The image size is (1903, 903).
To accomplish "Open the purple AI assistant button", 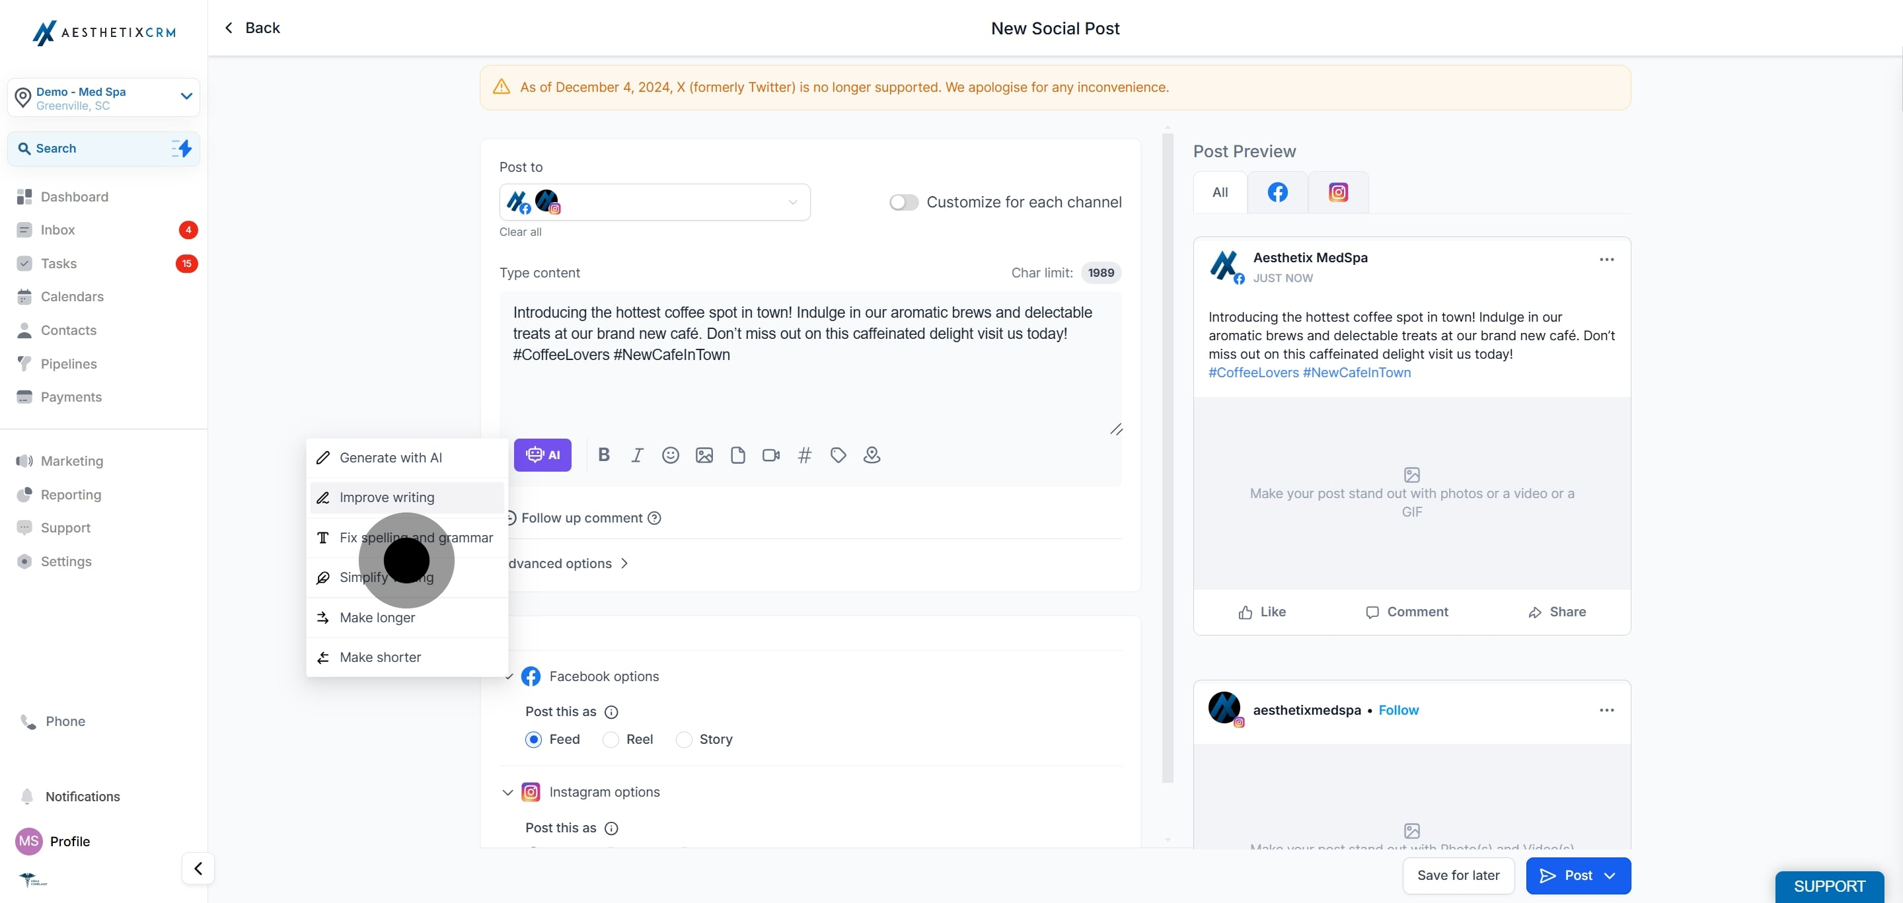I will click(x=542, y=455).
